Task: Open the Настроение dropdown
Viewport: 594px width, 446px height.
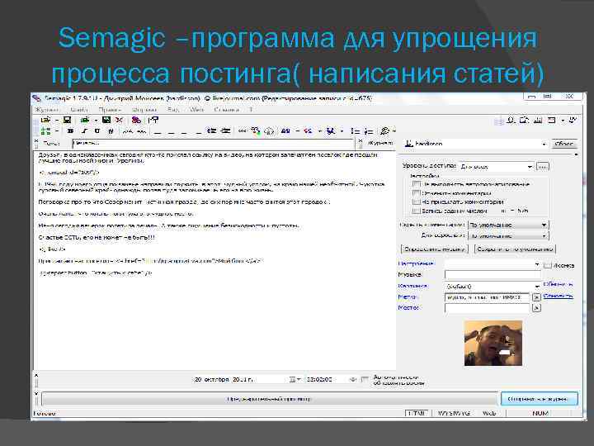Action: click(x=493, y=264)
